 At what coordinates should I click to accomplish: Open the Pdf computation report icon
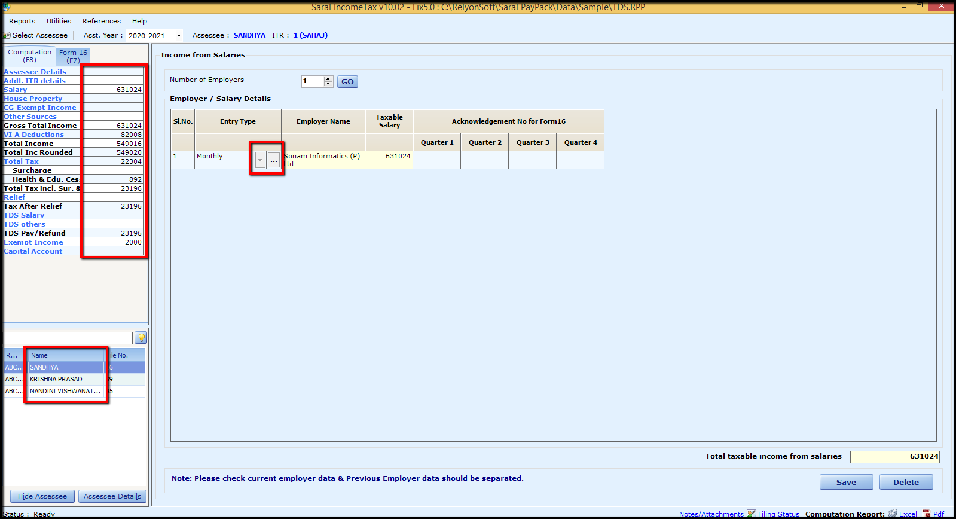(x=927, y=514)
